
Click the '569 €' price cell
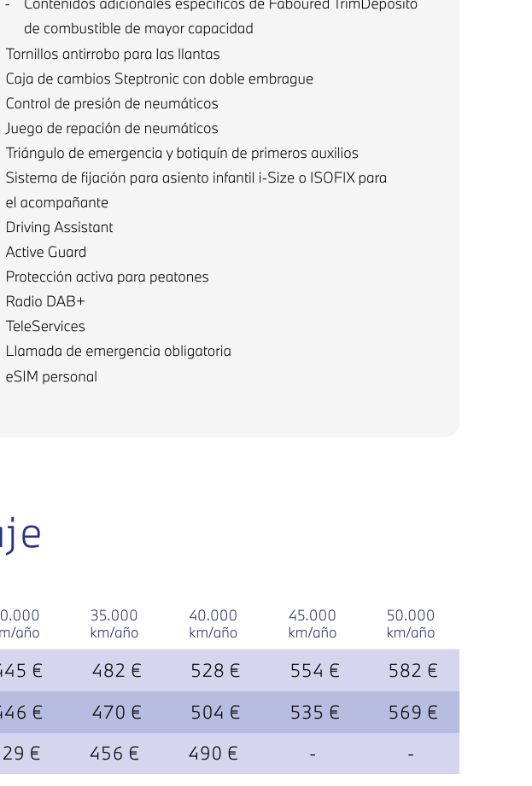click(413, 713)
